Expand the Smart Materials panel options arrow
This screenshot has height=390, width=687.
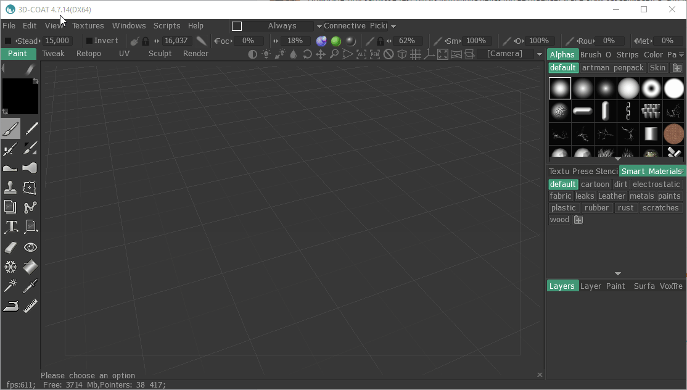(683, 172)
